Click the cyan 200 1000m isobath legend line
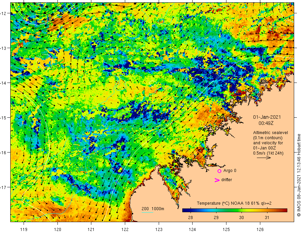The height and width of the screenshot is (232, 301). click(x=147, y=212)
